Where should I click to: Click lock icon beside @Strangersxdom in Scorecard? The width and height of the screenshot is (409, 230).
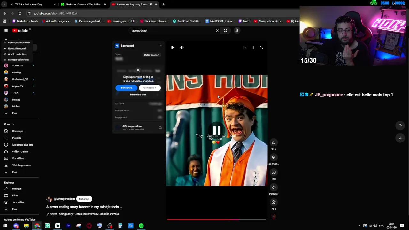point(160,127)
